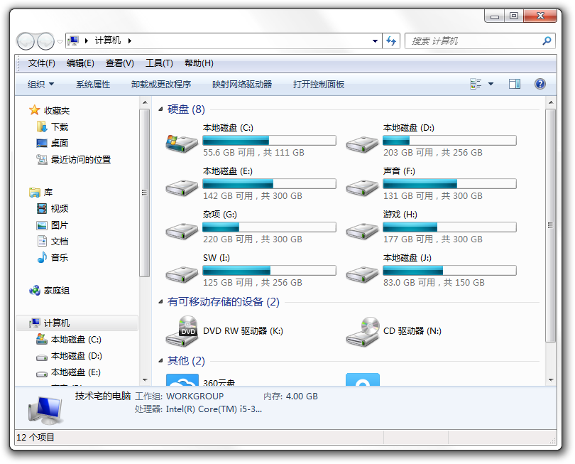Select 家庭组 in the navigation pane

[56, 291]
